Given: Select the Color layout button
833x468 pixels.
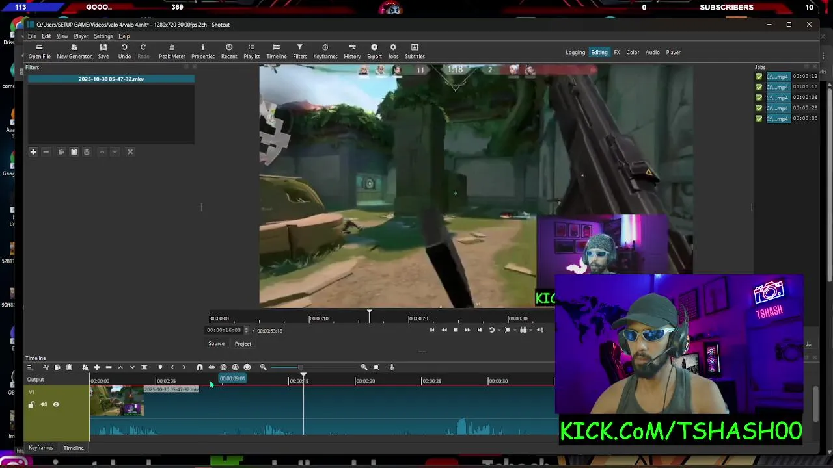Looking at the screenshot, I should pos(633,53).
